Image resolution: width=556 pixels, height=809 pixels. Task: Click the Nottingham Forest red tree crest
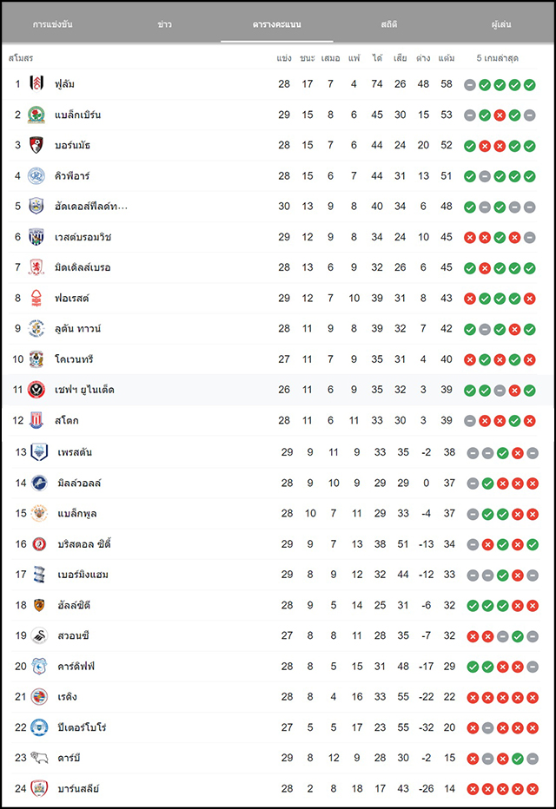[x=36, y=299]
